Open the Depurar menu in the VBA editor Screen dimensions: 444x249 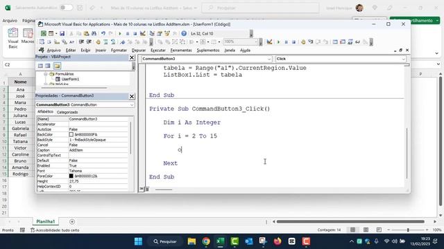coord(139,50)
